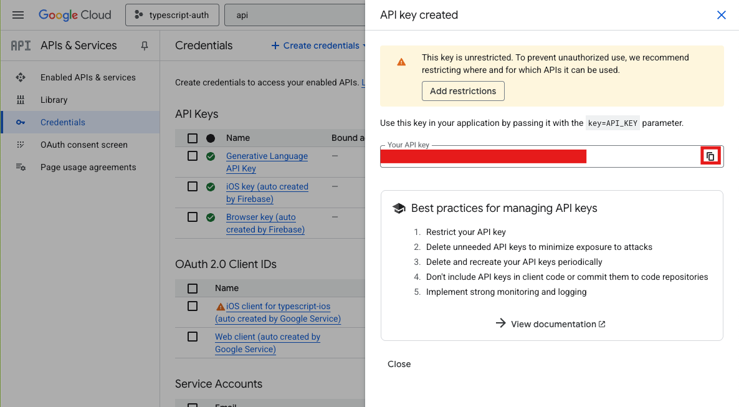Check the Generative Language API Key checkbox
This screenshot has width=739, height=407.
(193, 156)
